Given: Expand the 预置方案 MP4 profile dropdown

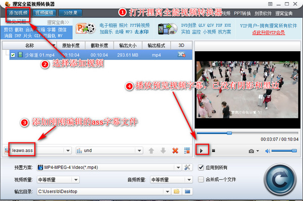Looking at the screenshot, I should click(178, 167).
